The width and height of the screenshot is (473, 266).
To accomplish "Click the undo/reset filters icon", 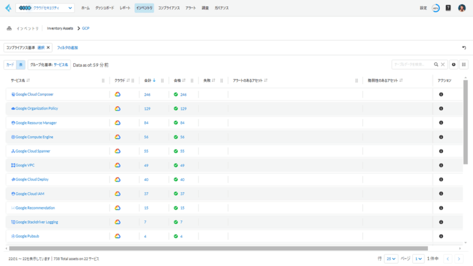I will 464,47.
